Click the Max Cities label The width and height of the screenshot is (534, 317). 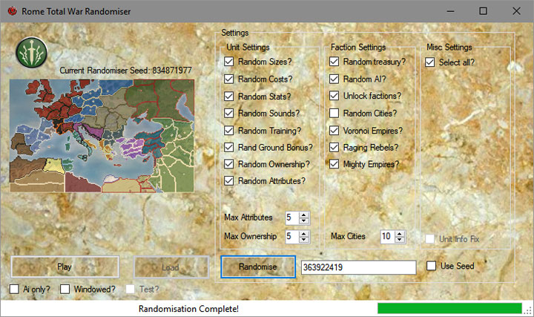coord(348,236)
